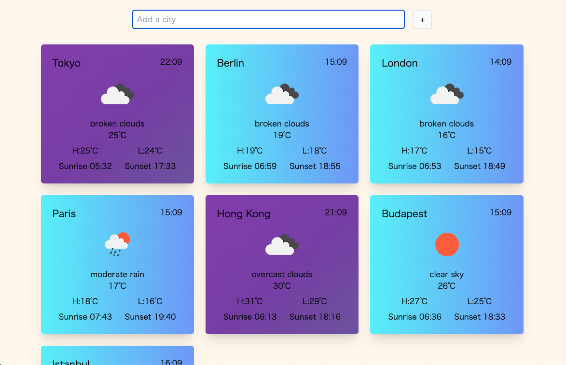Click Hong Kong's 30°C current temperature

pos(282,286)
